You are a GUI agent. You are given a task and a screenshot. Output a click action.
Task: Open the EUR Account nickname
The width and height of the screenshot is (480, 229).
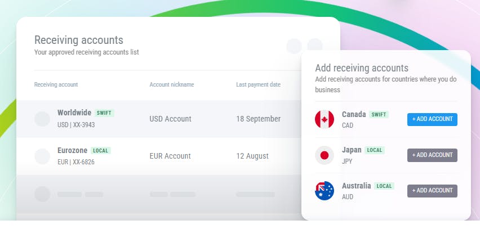(170, 156)
